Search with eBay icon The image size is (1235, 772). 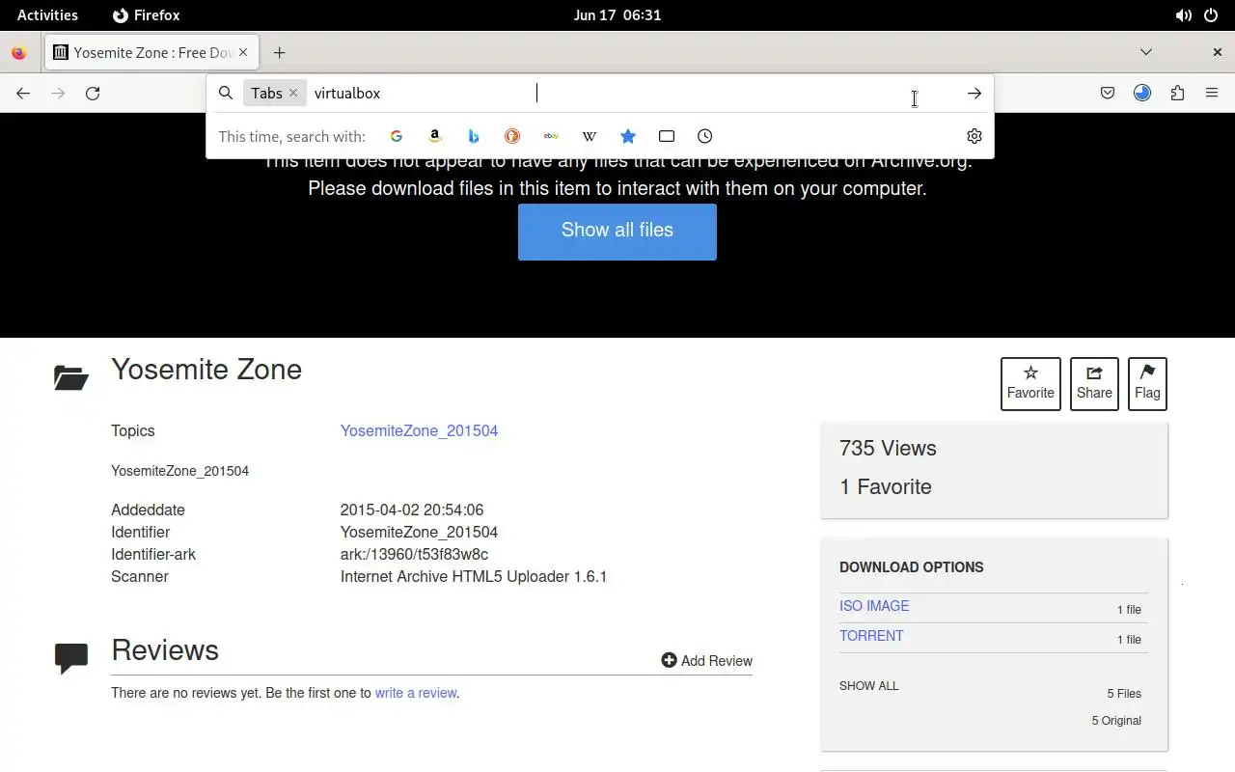click(x=551, y=136)
